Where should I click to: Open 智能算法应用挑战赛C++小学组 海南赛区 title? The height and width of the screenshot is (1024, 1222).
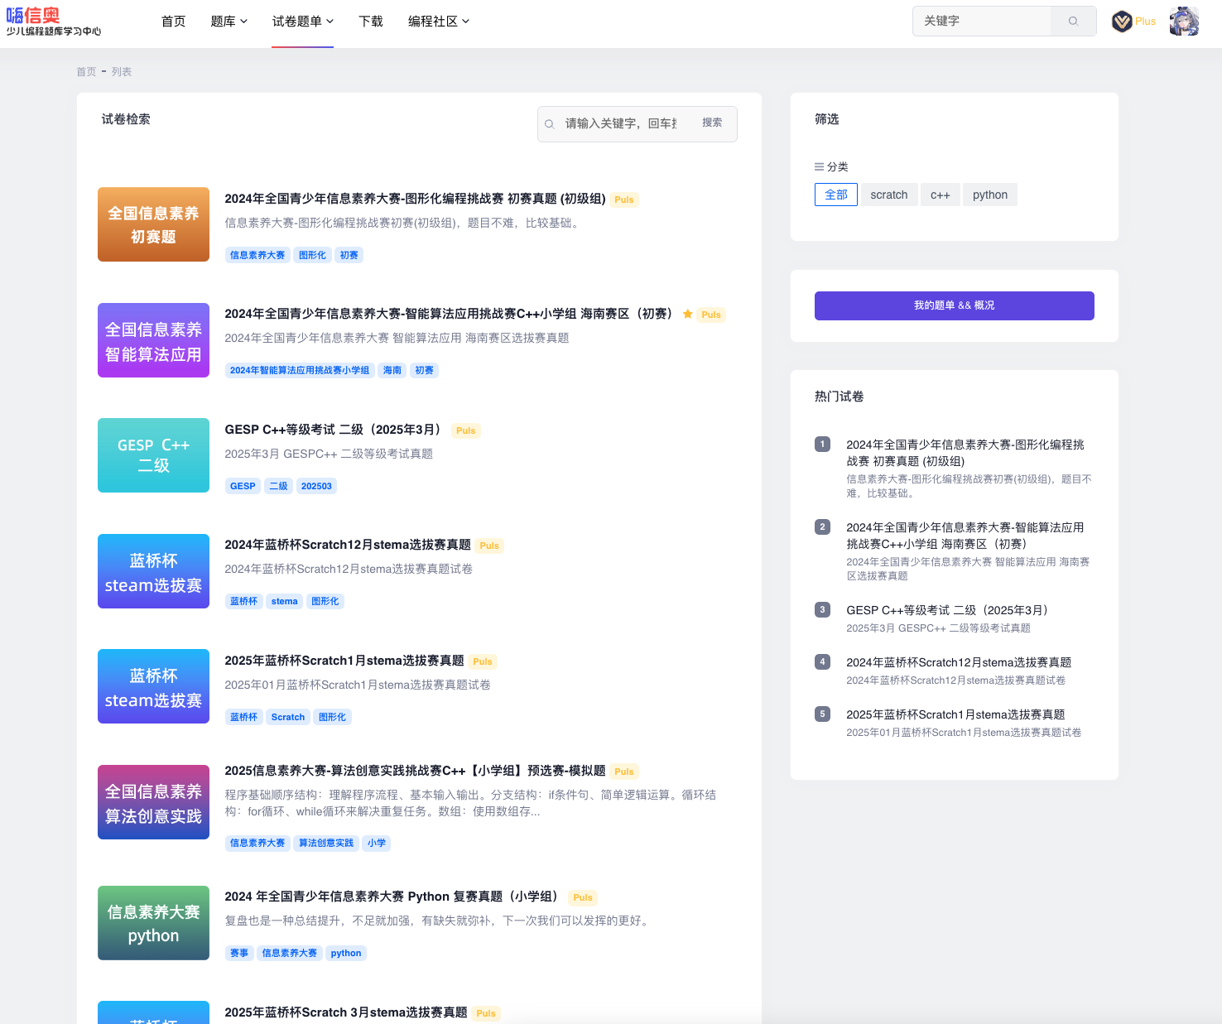[450, 314]
